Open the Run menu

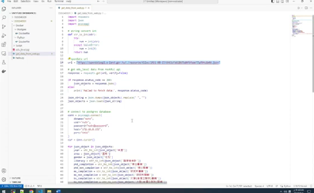(49, 1)
